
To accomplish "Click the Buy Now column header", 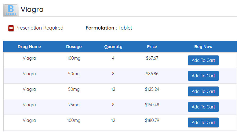I will [203, 47].
